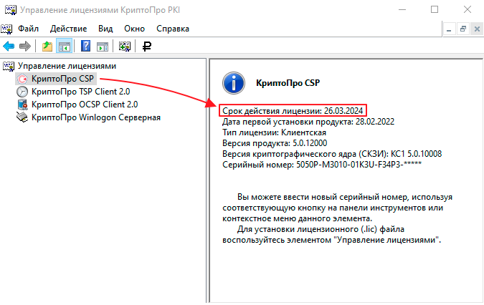Open Help via the blue question-mark icon
This screenshot has height=305, width=484.
[x=85, y=47]
